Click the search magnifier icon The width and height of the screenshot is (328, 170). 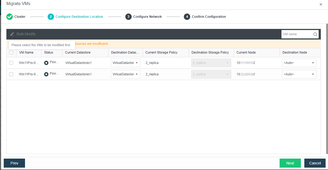[x=315, y=34]
